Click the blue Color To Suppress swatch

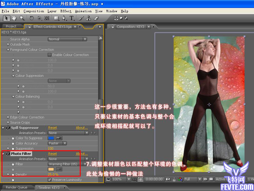[x=51, y=138]
